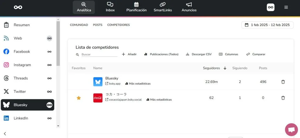Click the Metricool logo at top left
Screen dimensions: 300x138
tap(18, 7)
